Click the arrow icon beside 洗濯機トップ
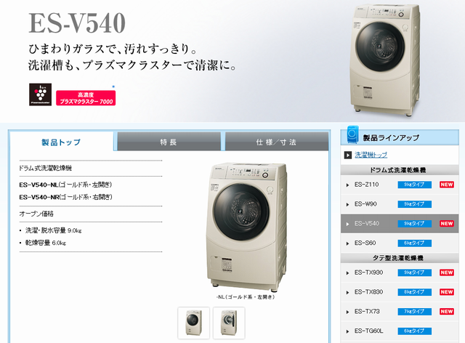 [347, 155]
